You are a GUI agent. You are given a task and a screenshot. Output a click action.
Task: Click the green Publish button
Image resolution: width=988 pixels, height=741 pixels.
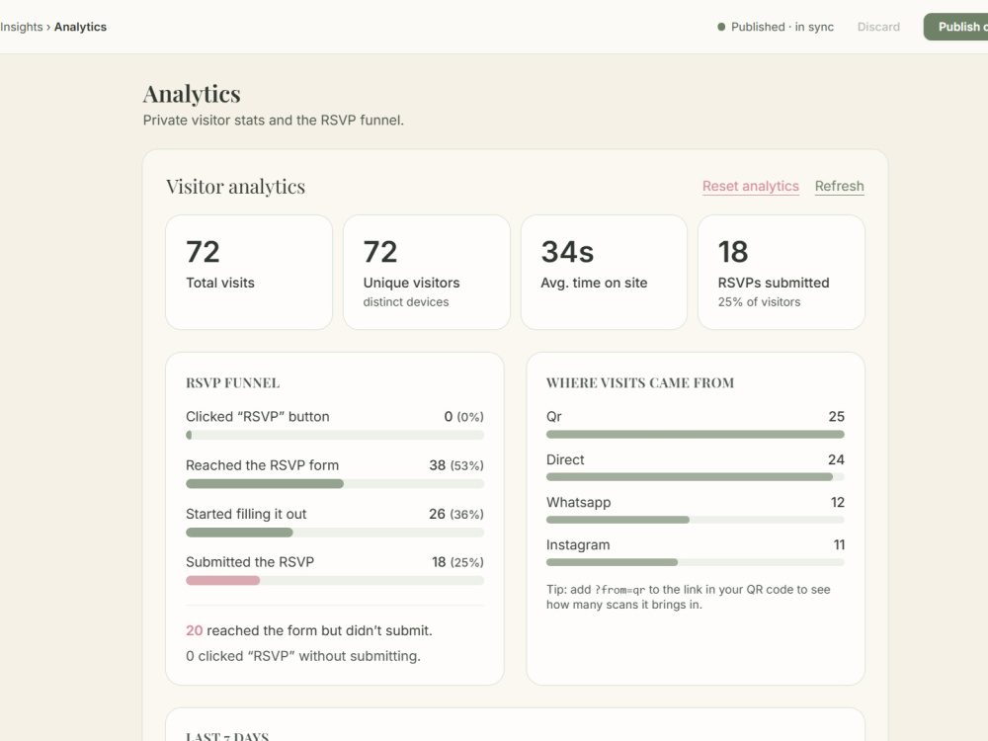(x=955, y=27)
